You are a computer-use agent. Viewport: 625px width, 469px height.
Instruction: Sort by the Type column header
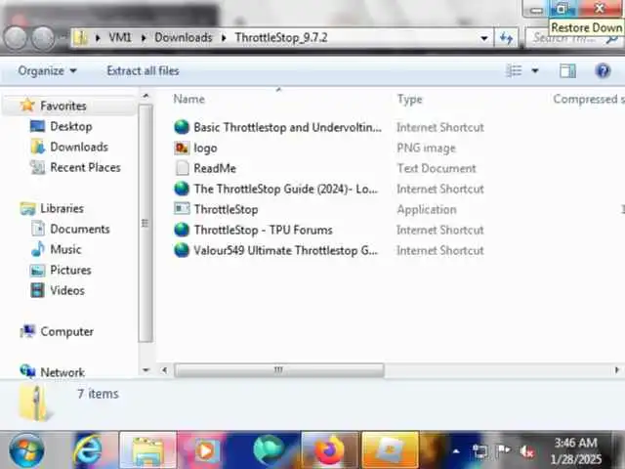pyautogui.click(x=410, y=99)
